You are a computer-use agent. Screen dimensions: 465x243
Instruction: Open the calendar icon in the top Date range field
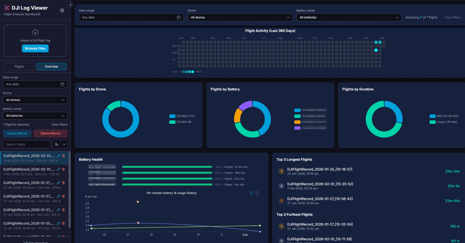179,17
